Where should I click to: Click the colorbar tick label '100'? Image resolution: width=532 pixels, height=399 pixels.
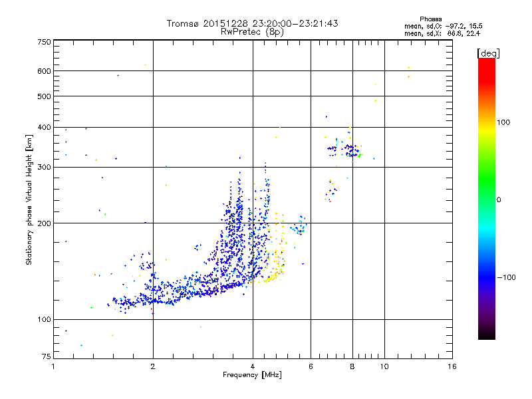[x=503, y=122]
